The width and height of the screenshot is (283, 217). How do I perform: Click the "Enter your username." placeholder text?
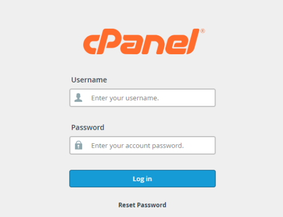[125, 98]
